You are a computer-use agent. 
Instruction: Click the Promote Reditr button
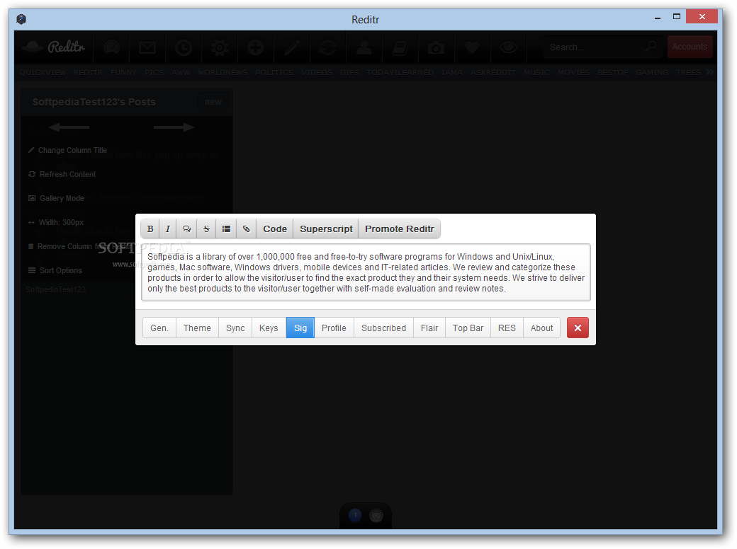399,229
